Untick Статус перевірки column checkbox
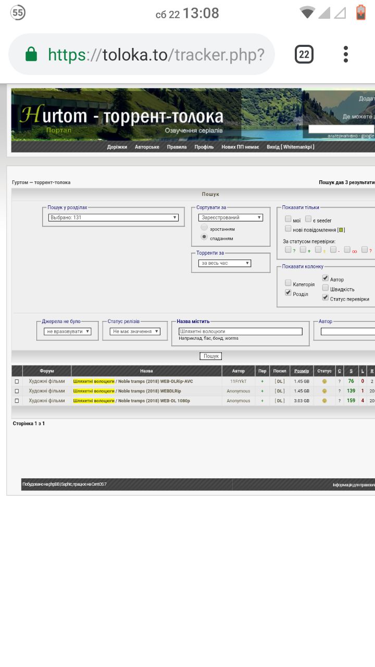The height and width of the screenshot is (667, 375). [326, 298]
